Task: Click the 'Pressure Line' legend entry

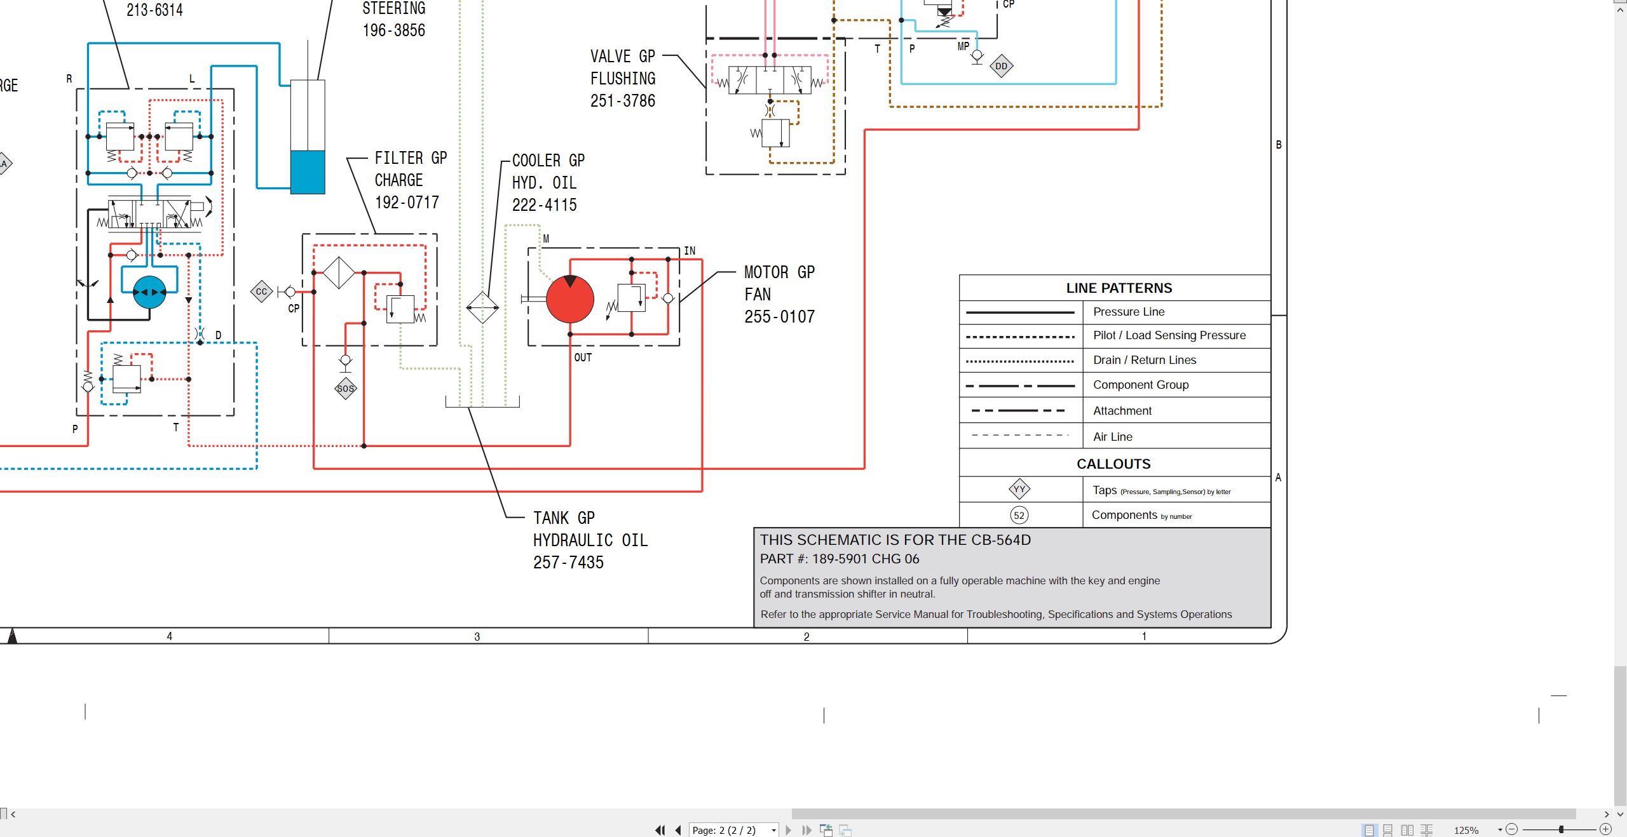Action: point(1129,312)
